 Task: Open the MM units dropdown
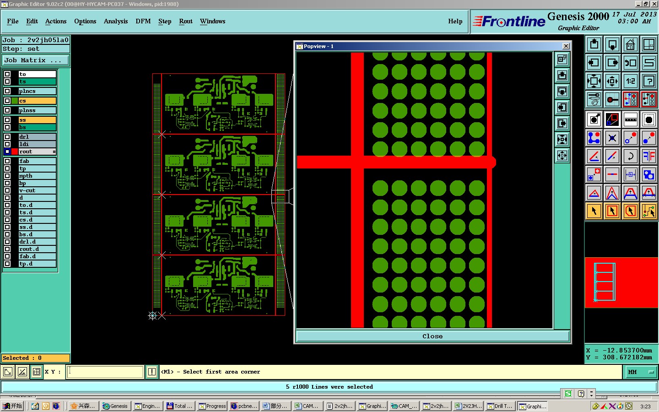640,372
